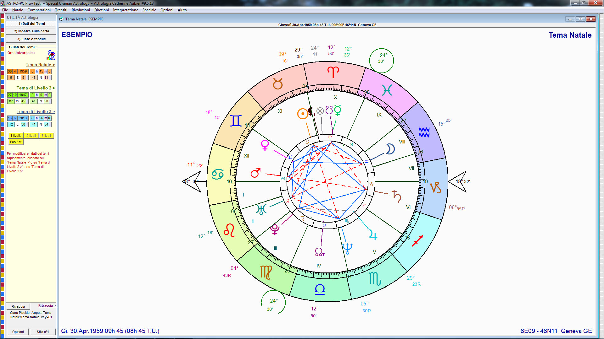Click the Aries sign on the zodiac ring
The height and width of the screenshot is (339, 604).
[333, 73]
